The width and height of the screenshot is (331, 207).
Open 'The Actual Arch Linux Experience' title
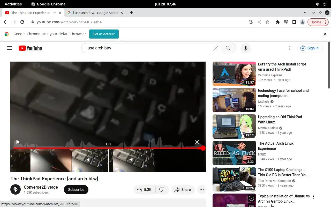coord(276,146)
